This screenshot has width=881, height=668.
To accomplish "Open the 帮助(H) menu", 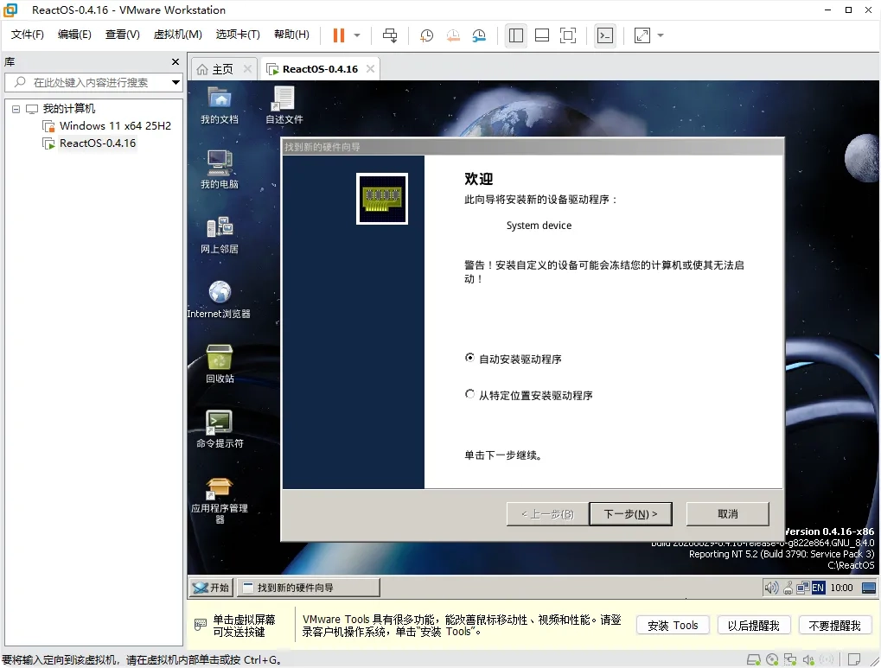I will [x=291, y=35].
